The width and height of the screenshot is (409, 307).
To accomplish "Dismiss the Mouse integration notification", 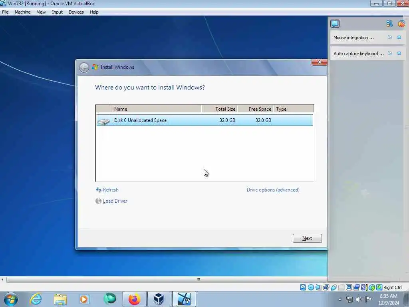I will click(399, 37).
